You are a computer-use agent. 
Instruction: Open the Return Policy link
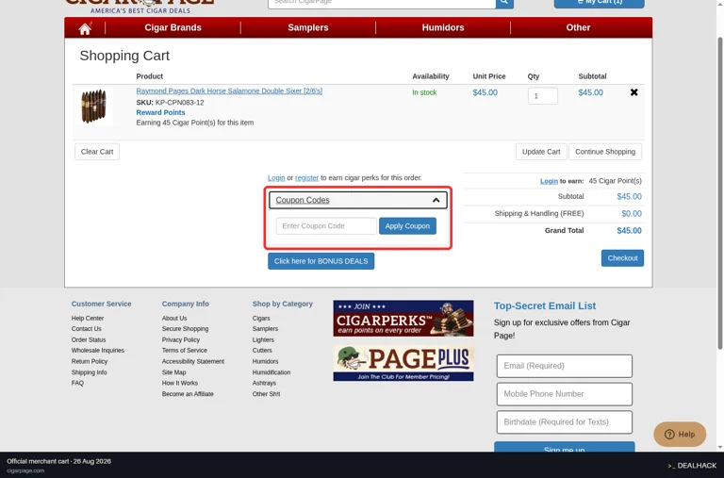[x=90, y=362]
